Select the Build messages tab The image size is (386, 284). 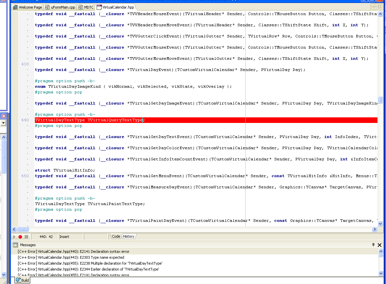click(23, 280)
